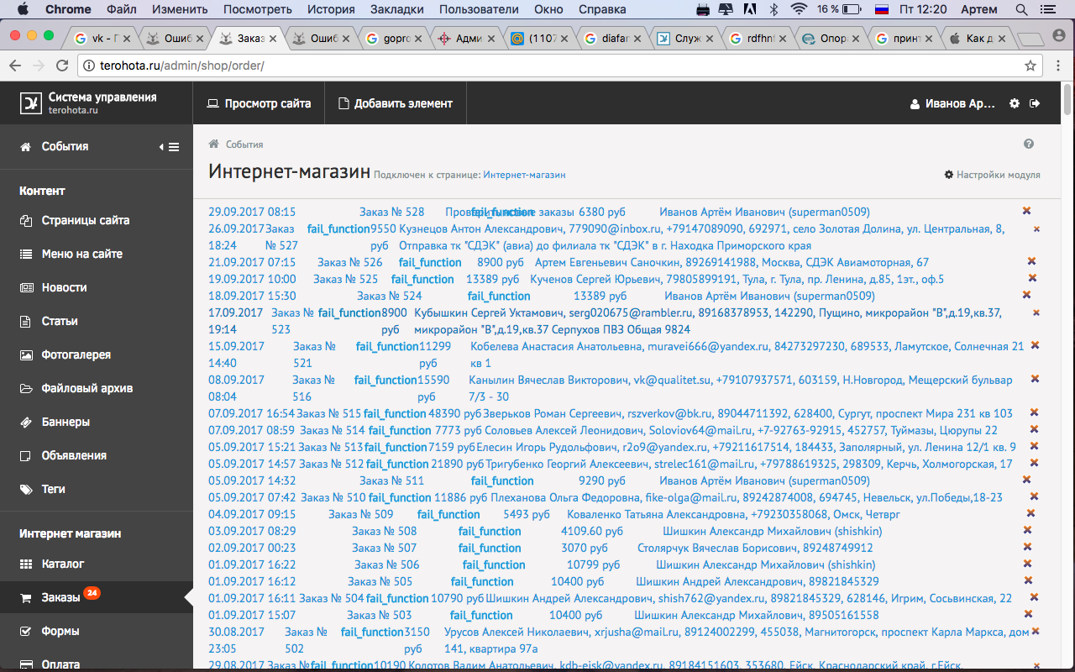The width and height of the screenshot is (1075, 672).
Task: Open order Заказ № 526
Action: pos(350,262)
